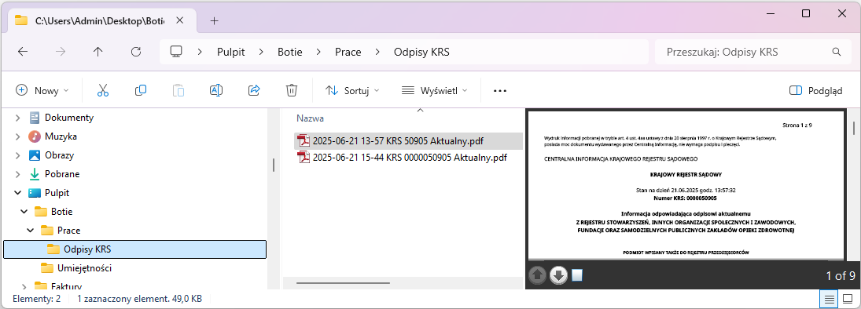Screen dimensions: 861x309
Task: Click Botie in the address breadcrumb
Action: pos(290,52)
